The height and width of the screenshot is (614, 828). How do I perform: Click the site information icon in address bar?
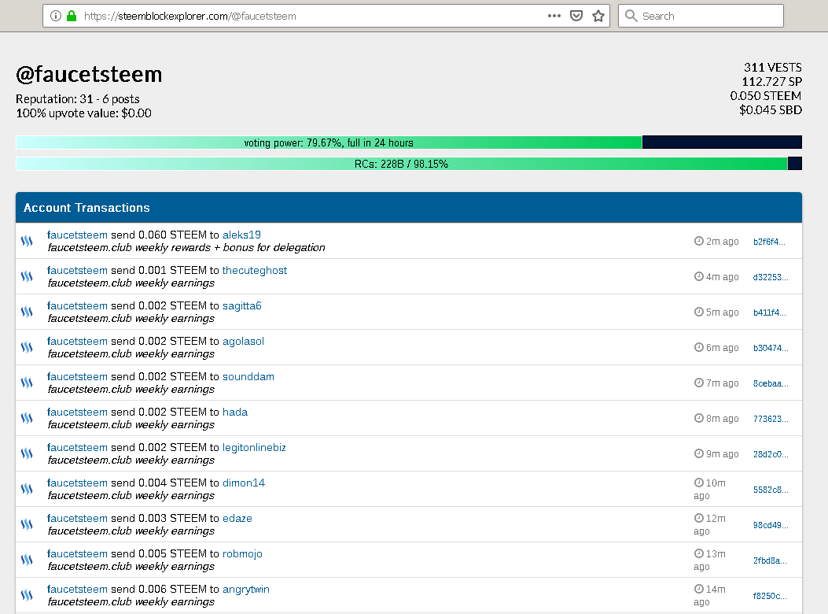pyautogui.click(x=56, y=16)
